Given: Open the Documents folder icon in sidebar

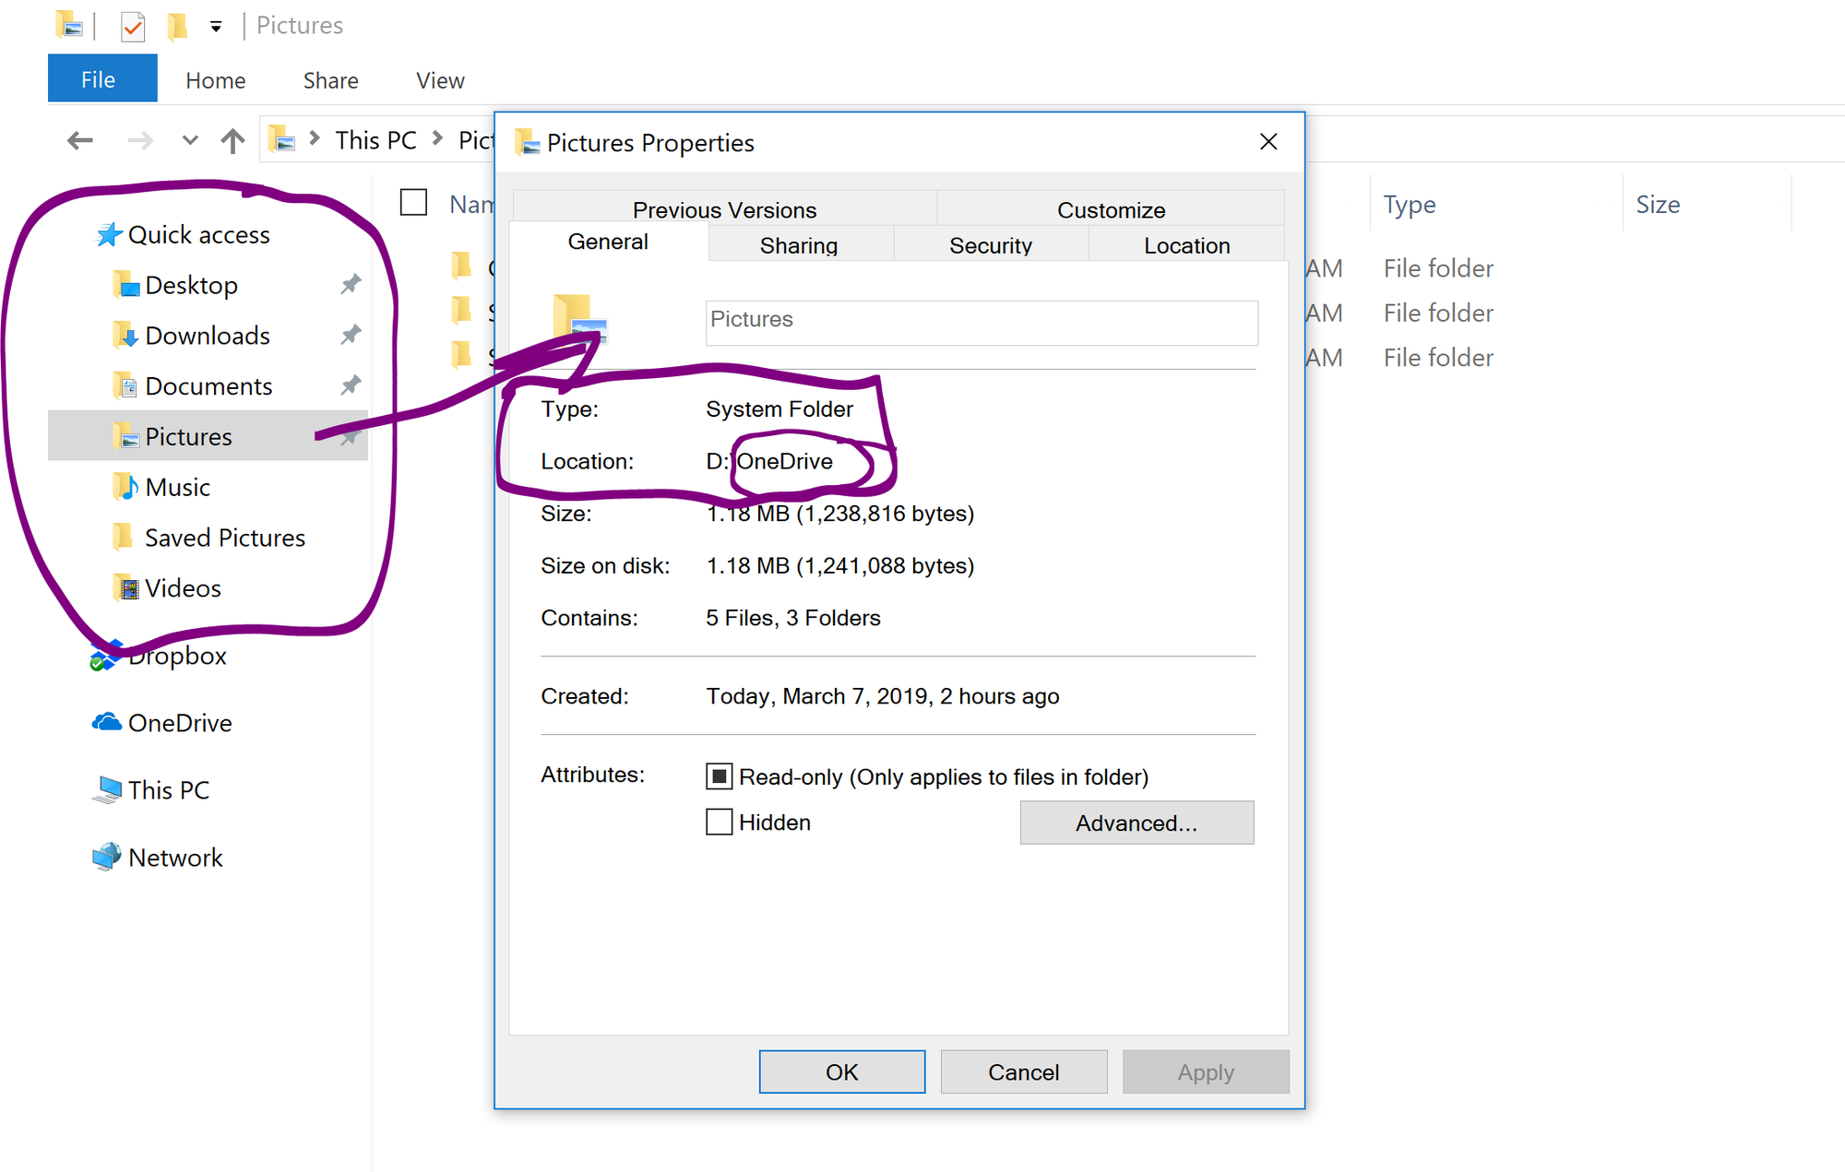Looking at the screenshot, I should (x=125, y=386).
